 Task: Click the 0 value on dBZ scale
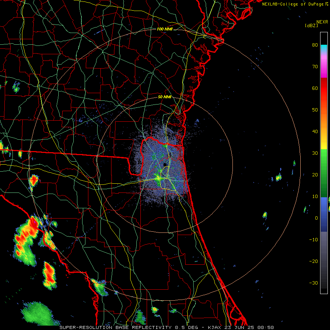point(316,218)
